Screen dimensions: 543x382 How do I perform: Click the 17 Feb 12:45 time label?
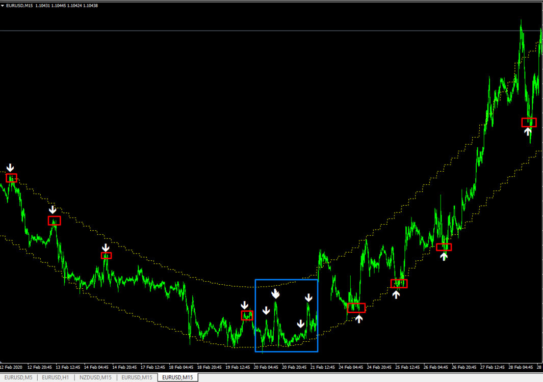pos(153,367)
